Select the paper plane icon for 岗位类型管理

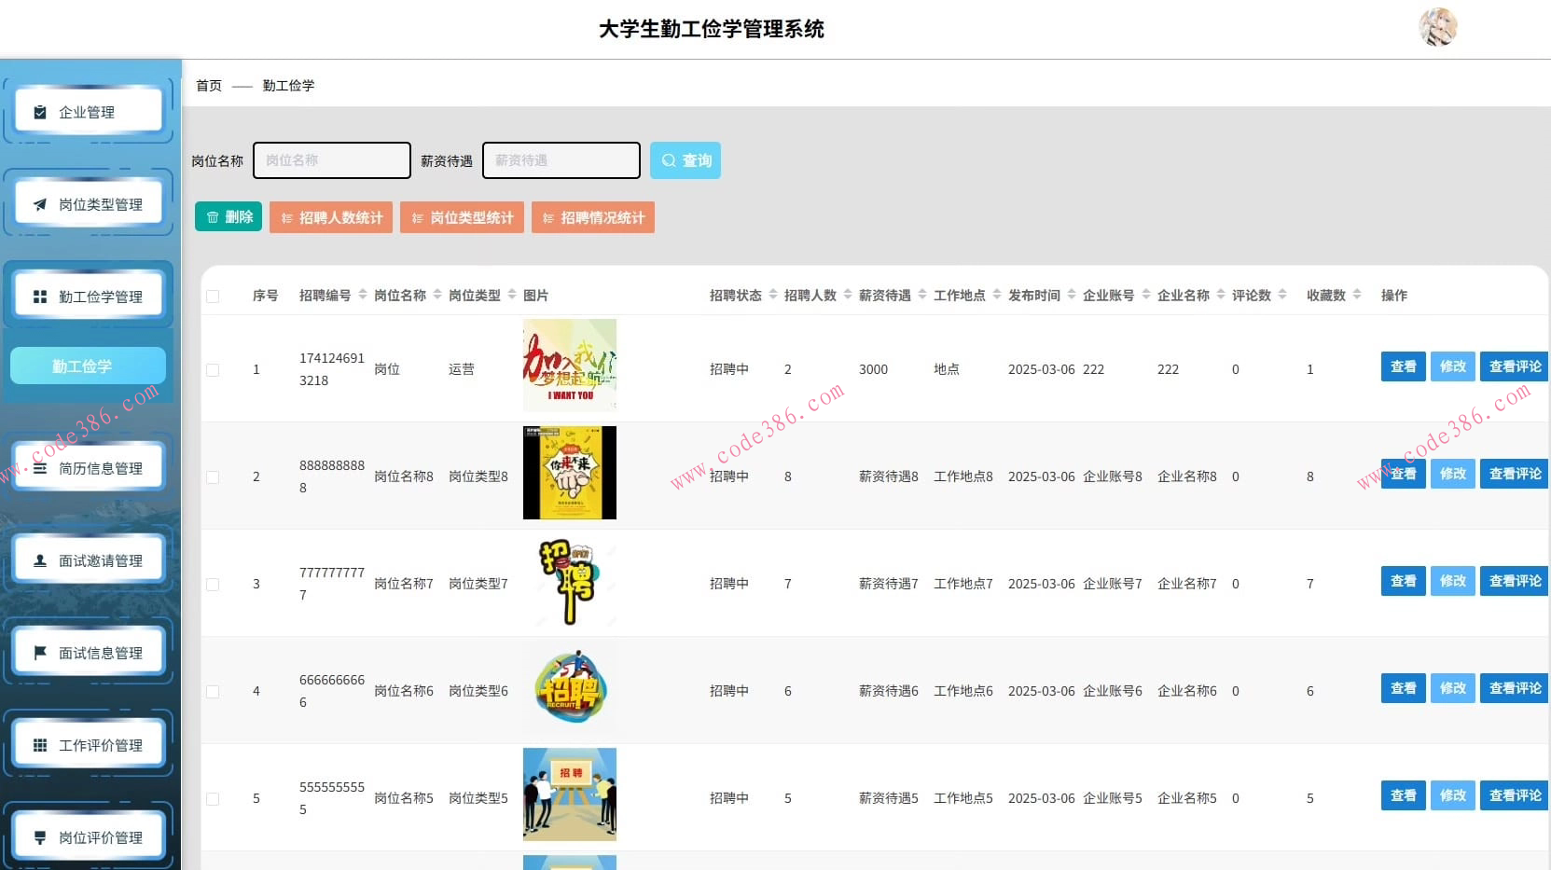(39, 203)
